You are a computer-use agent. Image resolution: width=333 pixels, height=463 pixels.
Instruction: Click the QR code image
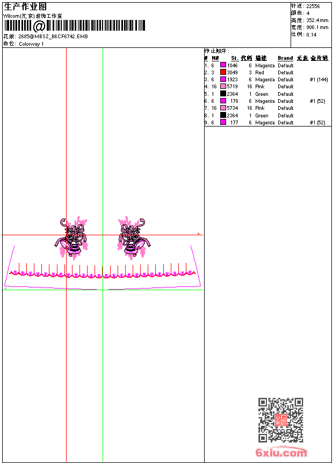[281, 420]
